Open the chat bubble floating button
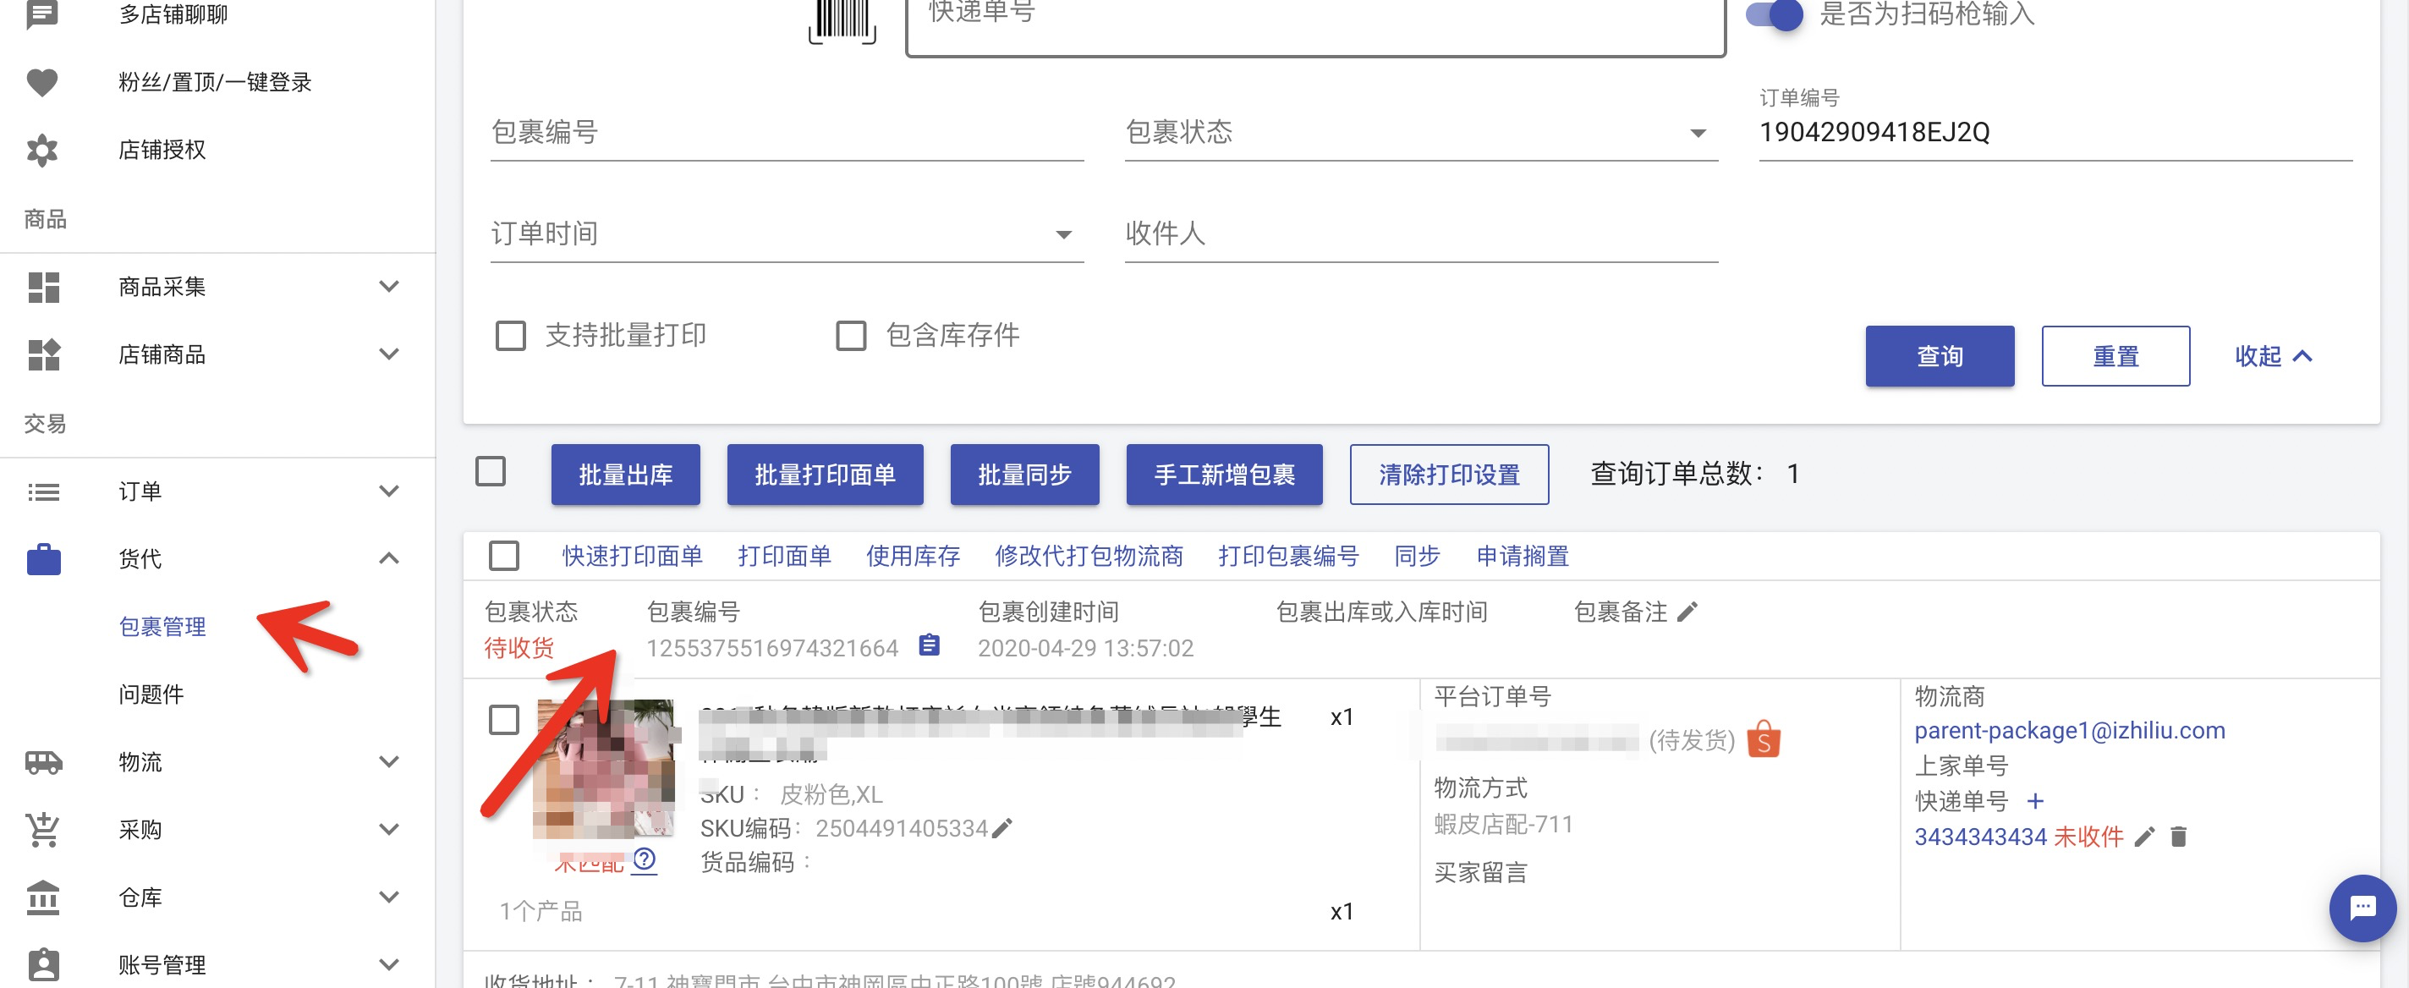 coord(2362,907)
